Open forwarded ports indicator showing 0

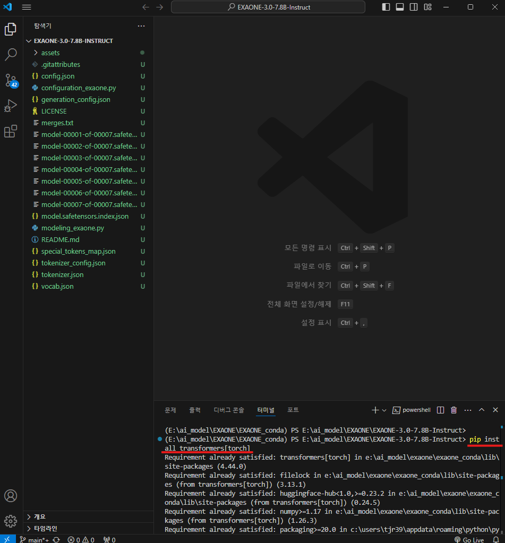point(109,539)
